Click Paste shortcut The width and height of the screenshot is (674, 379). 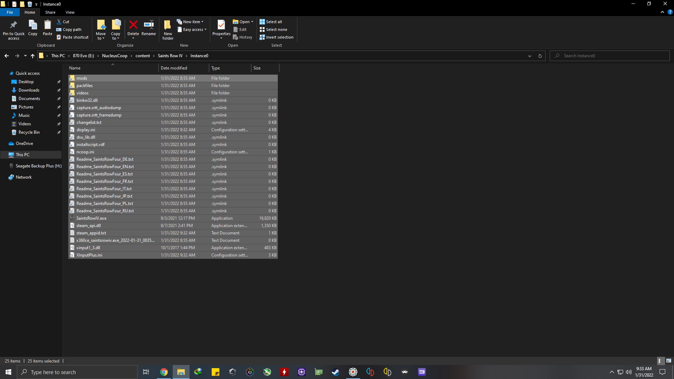tap(73, 37)
